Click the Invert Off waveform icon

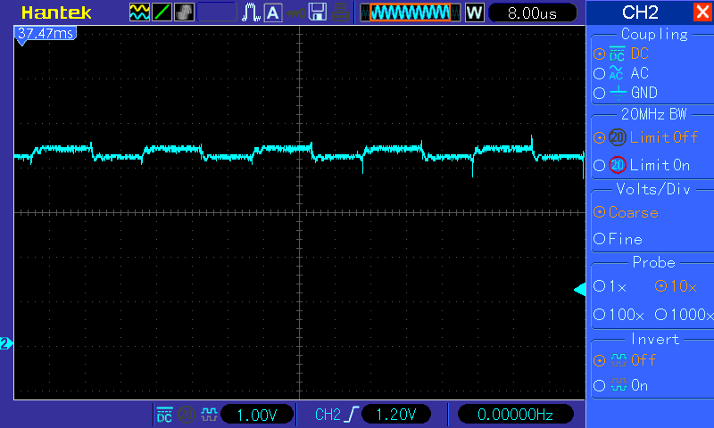619,360
